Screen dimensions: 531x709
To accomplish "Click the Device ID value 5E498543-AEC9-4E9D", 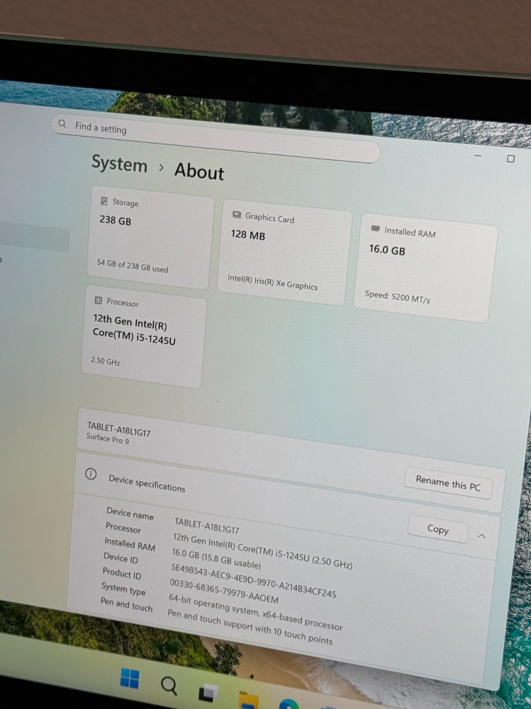I will pyautogui.click(x=254, y=580).
